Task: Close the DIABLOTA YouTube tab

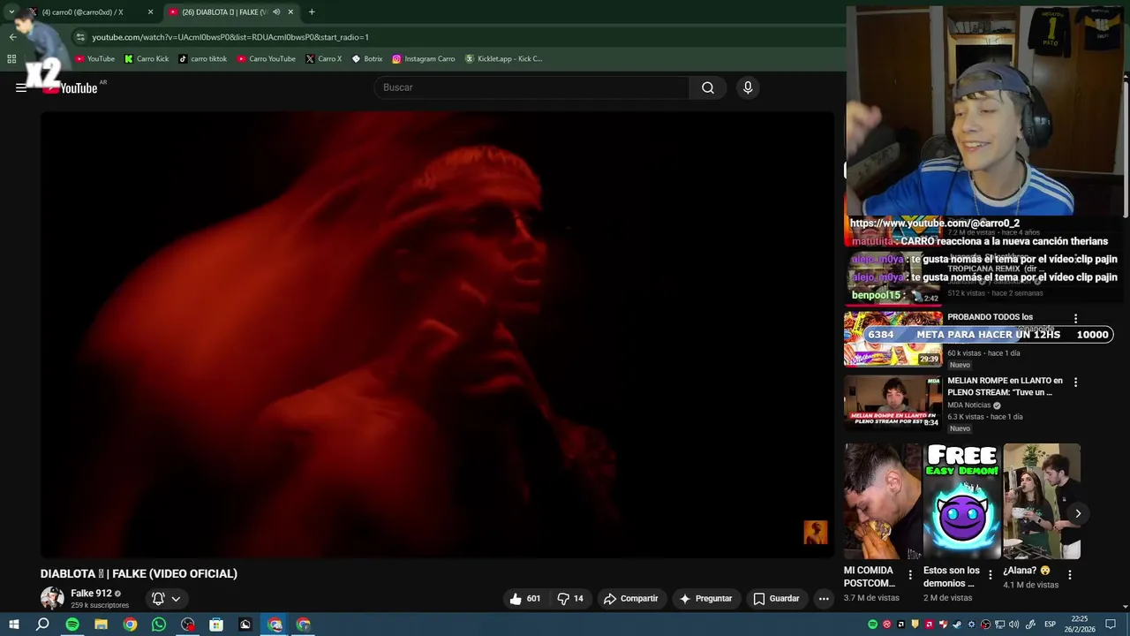Action: point(290,12)
